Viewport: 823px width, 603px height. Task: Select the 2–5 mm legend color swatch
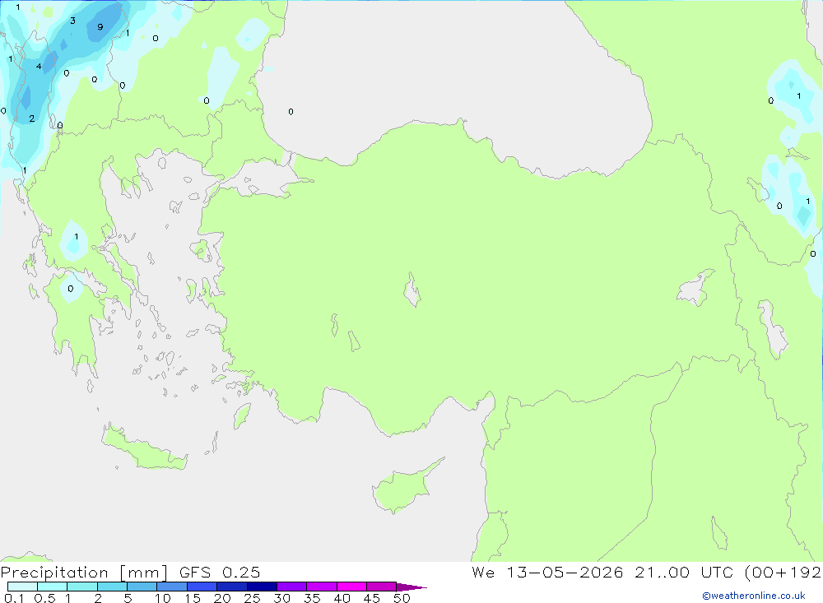coord(112,587)
